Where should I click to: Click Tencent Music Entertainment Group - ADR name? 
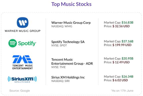point(72,61)
